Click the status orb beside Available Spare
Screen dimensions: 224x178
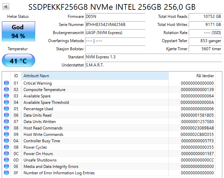tap(6, 96)
